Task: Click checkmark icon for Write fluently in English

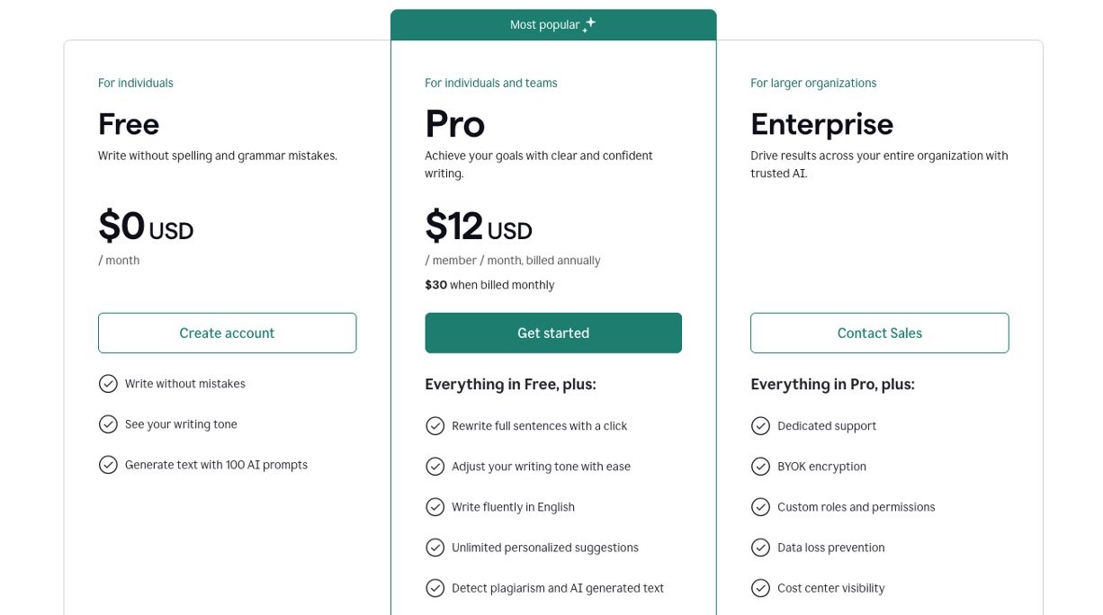Action: click(x=435, y=507)
